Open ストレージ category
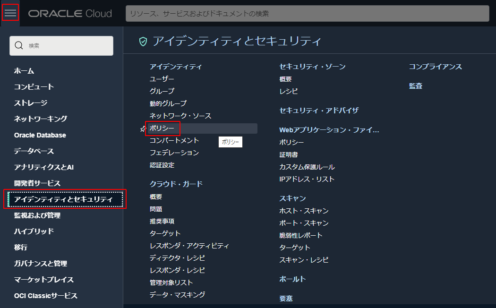Viewport: 496px width, 308px height. pos(31,103)
